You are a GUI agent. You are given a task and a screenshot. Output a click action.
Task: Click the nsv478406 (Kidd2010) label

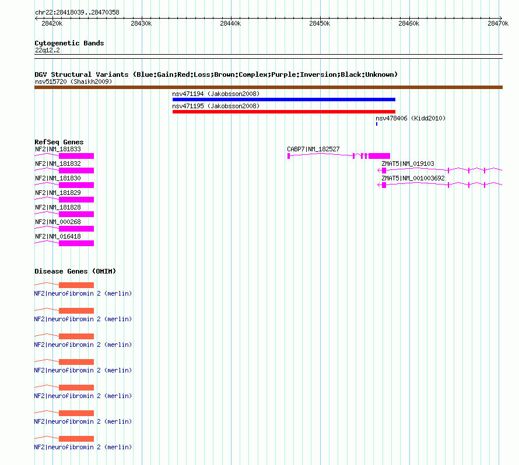point(411,118)
